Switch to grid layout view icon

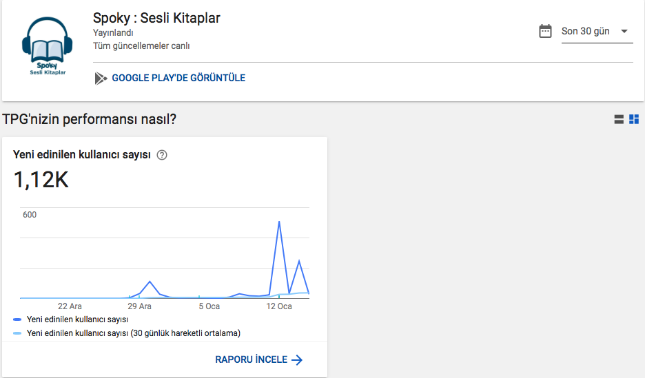(x=634, y=119)
